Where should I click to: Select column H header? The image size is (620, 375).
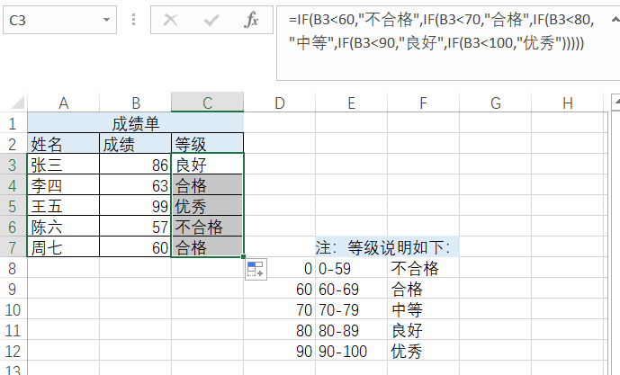click(568, 103)
